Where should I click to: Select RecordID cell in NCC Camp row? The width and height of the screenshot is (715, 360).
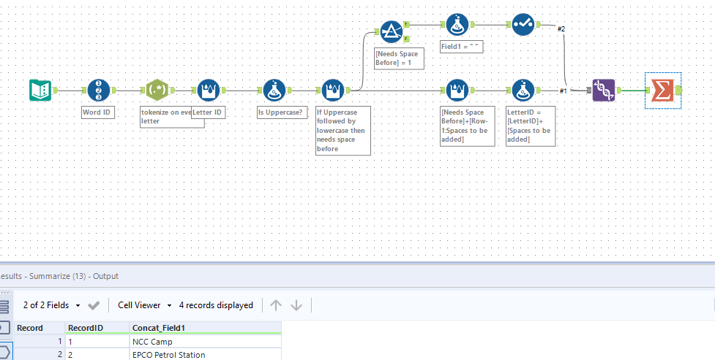97,341
